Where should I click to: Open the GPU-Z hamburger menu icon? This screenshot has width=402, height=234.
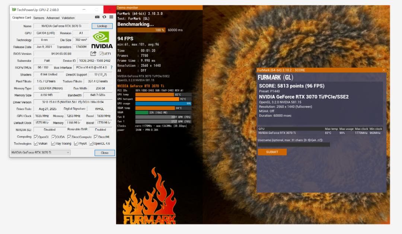111,17
